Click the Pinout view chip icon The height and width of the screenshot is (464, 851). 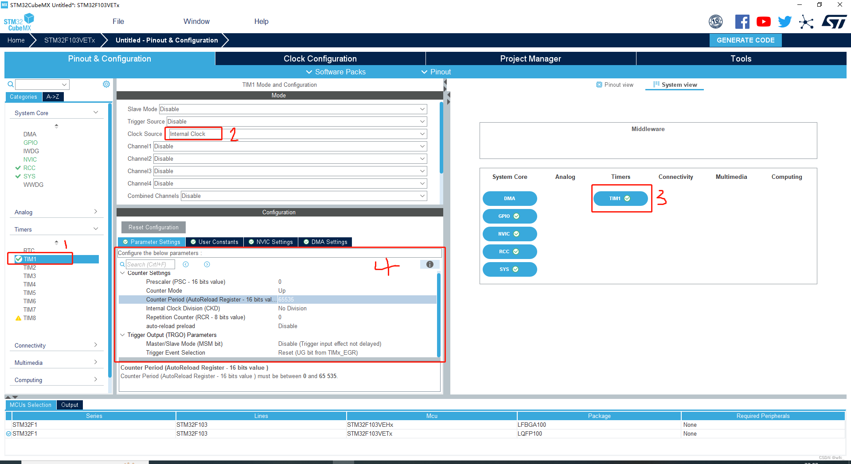click(x=599, y=85)
